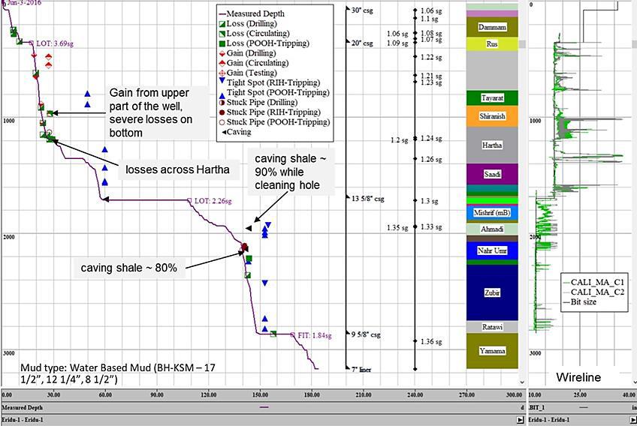Click the Hartha formation block

point(492,145)
